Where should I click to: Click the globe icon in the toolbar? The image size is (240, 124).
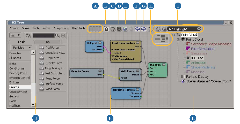click(x=125, y=29)
